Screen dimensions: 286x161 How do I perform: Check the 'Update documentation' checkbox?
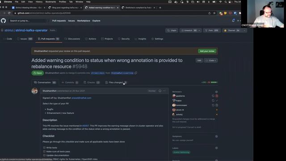click(44, 155)
